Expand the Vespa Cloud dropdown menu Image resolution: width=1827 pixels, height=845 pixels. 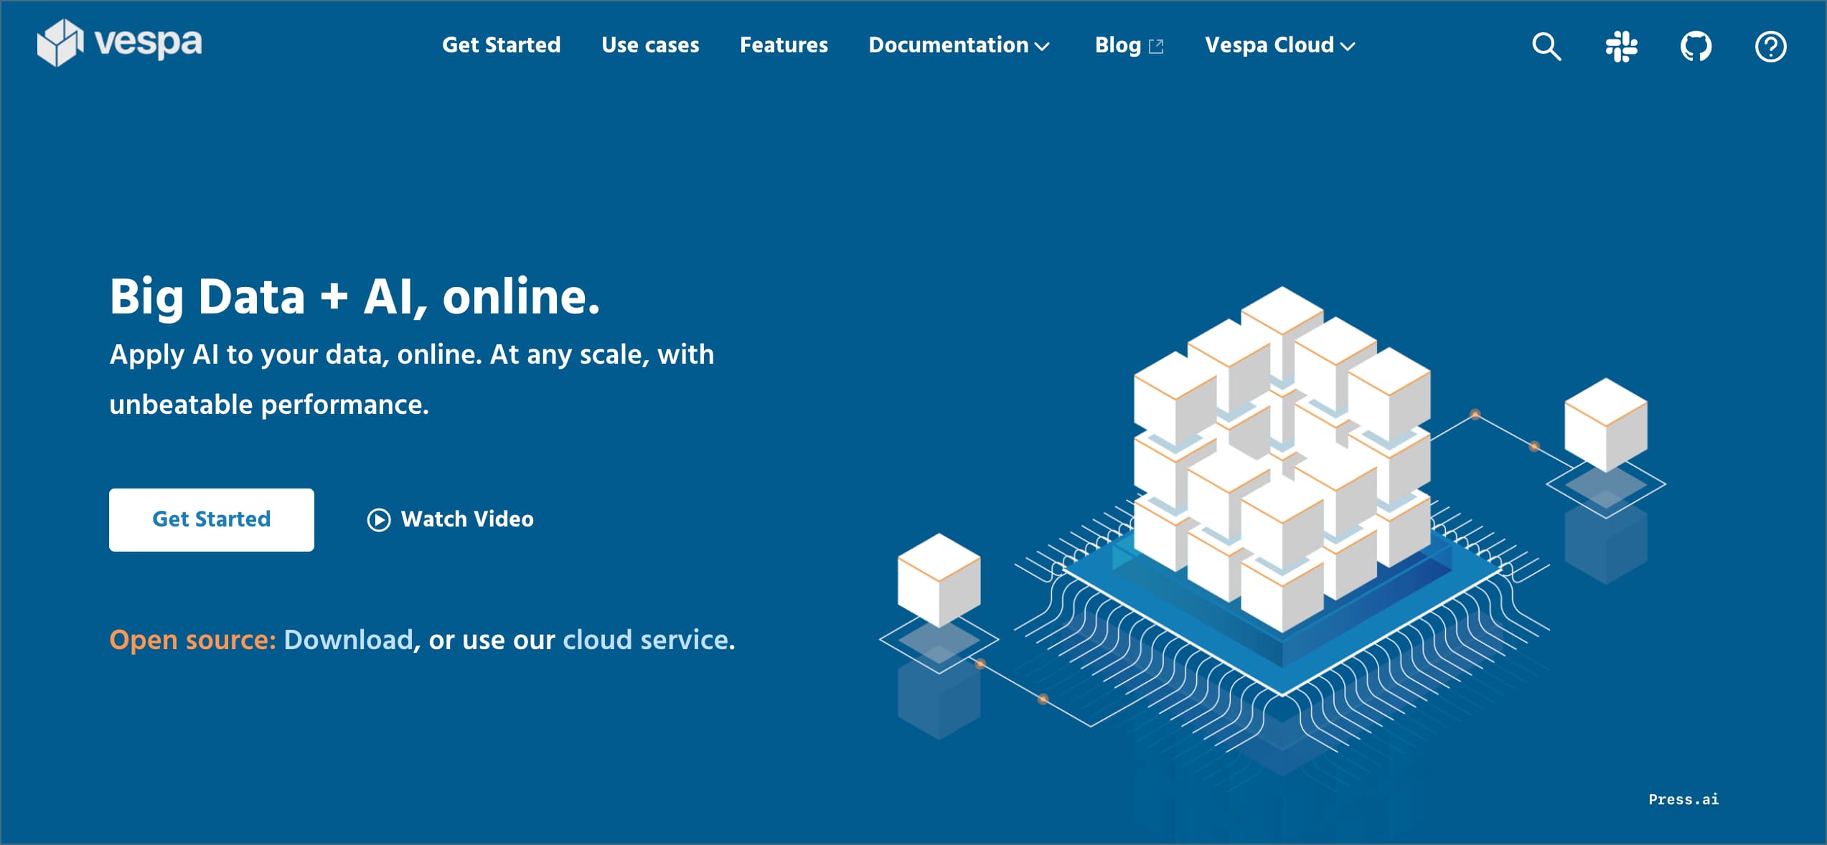[1280, 45]
